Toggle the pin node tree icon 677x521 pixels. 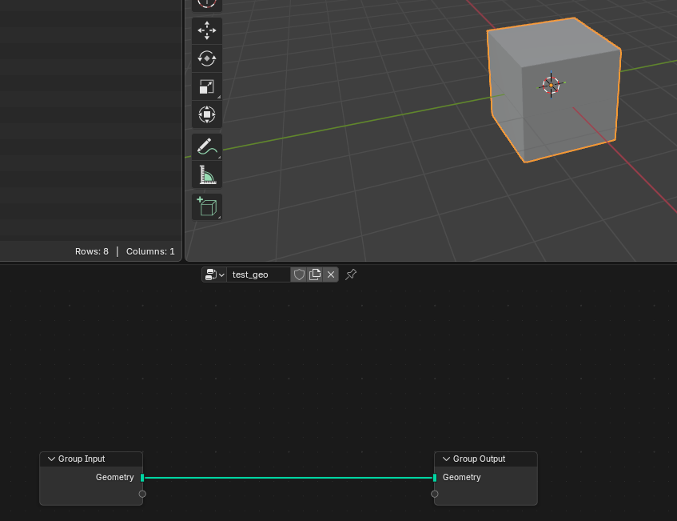point(351,275)
